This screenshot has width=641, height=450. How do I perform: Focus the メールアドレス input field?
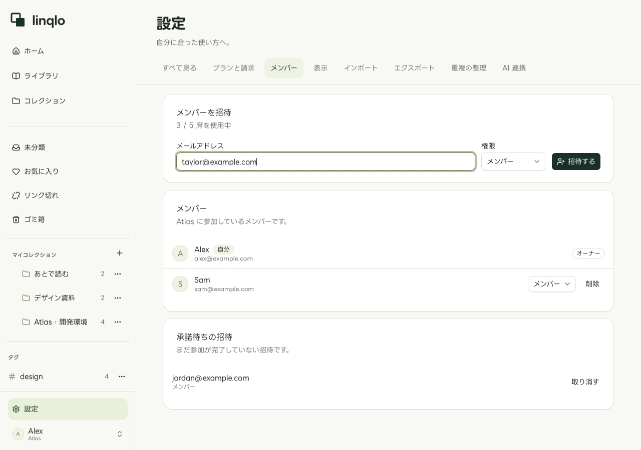tap(326, 161)
